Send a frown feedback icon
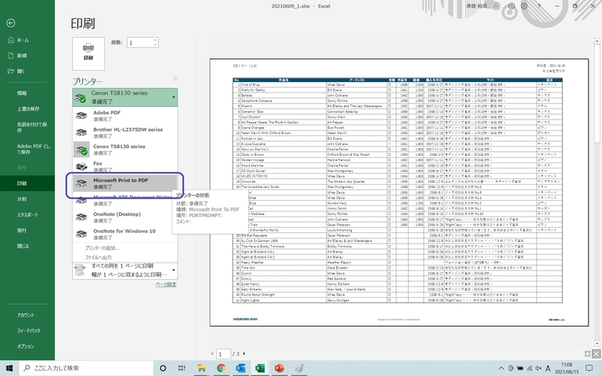Screen dimensions: 602x376 (524, 6)
